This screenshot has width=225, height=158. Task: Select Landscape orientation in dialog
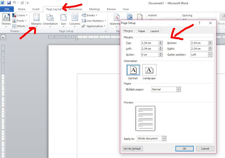click(x=149, y=70)
